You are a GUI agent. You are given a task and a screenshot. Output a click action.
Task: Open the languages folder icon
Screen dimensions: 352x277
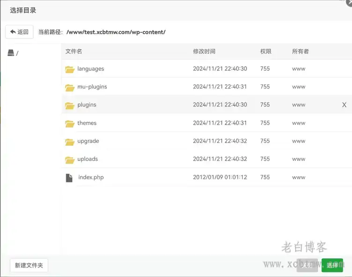(70, 69)
